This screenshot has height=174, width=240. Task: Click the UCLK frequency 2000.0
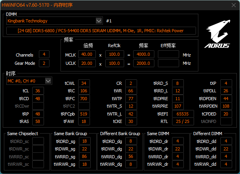pyautogui.click(x=144, y=63)
